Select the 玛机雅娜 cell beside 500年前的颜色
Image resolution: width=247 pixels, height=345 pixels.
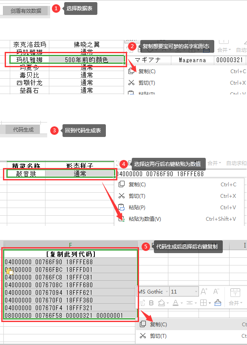point(29,60)
